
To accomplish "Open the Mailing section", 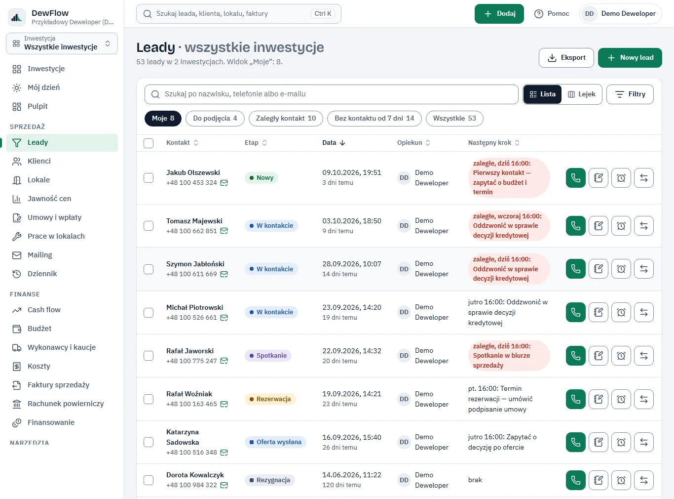I will point(62,255).
